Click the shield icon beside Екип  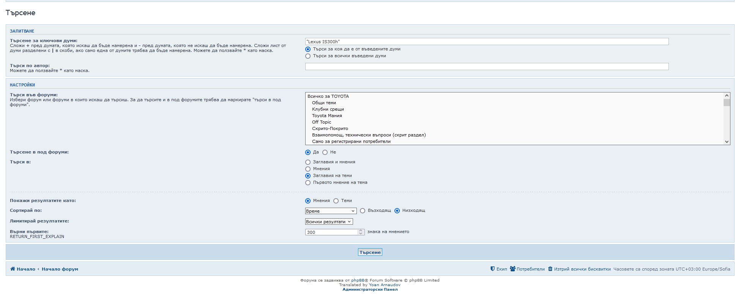[492, 269]
